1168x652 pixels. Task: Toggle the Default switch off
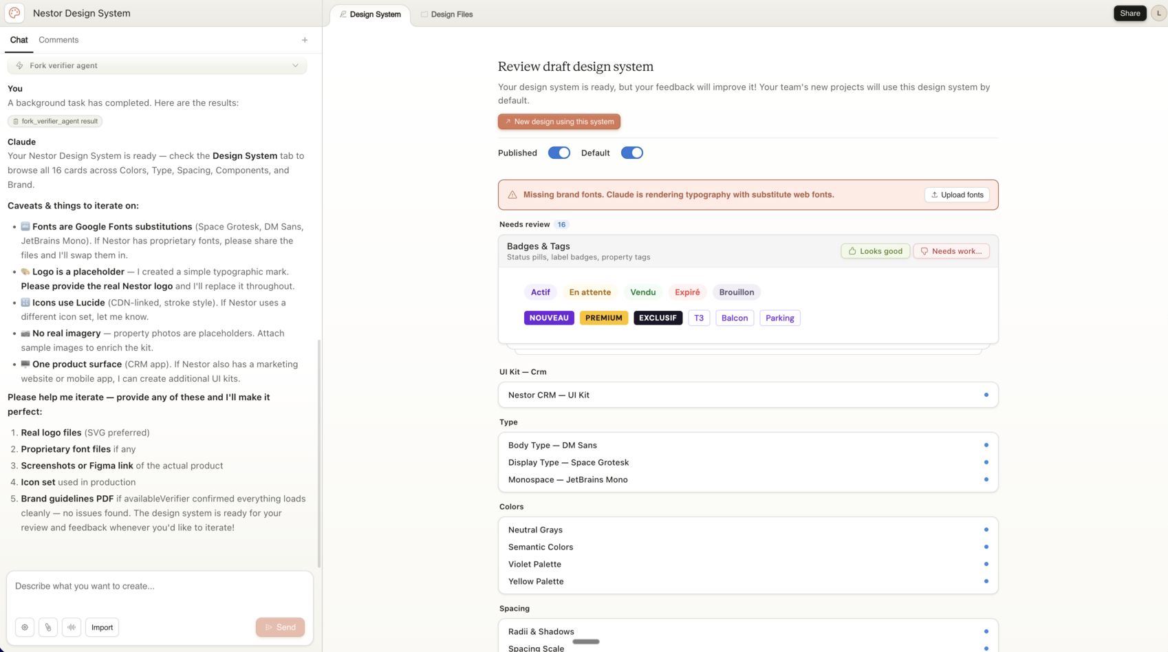631,153
